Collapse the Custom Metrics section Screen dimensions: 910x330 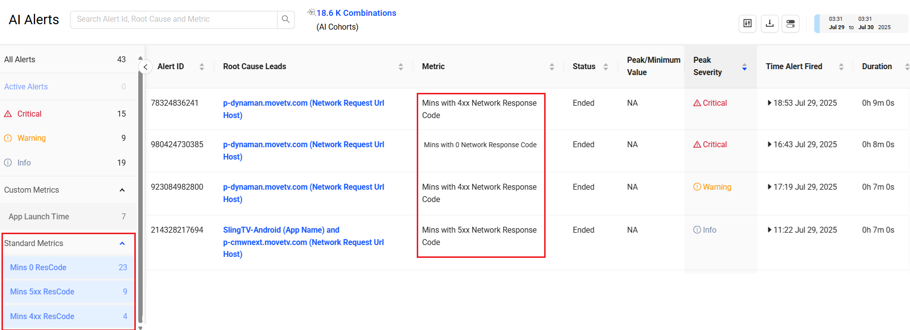click(122, 190)
